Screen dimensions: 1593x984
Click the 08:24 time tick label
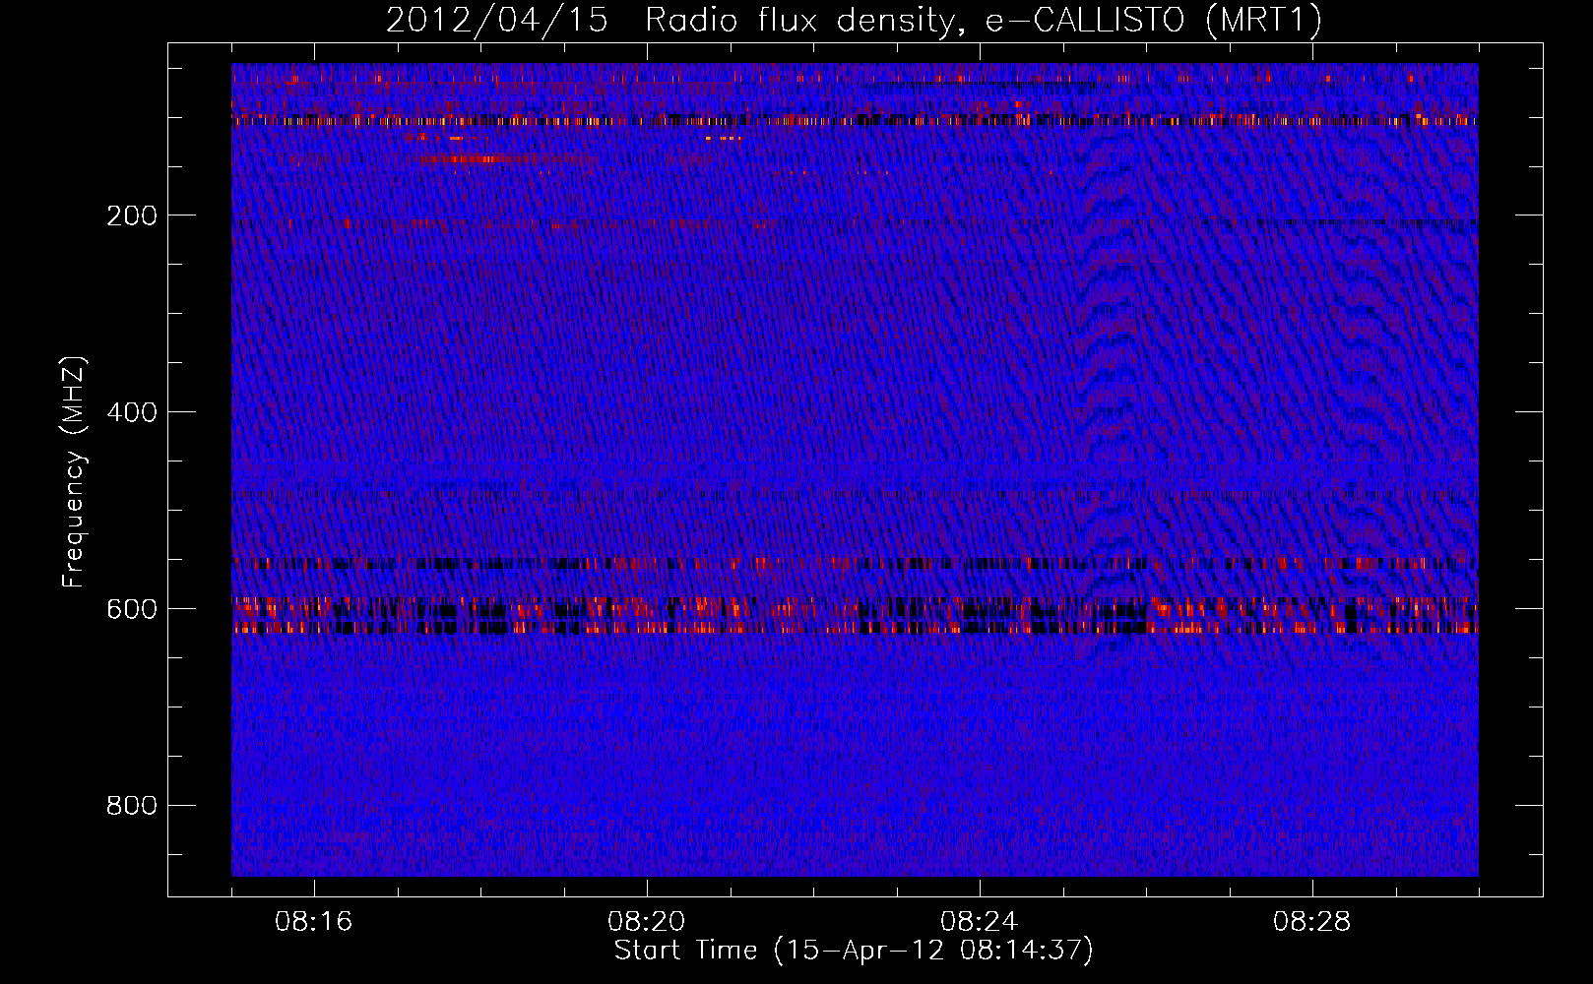pyautogui.click(x=980, y=922)
